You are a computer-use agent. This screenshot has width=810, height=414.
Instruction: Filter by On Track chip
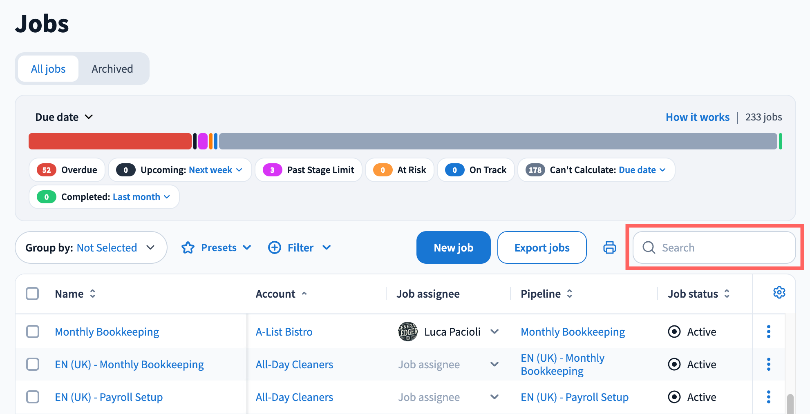point(476,170)
